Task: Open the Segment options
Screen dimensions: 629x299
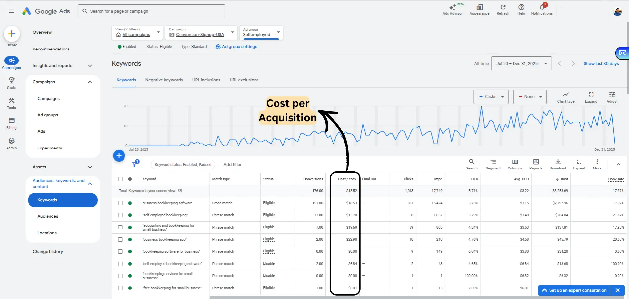Action: pos(493,164)
